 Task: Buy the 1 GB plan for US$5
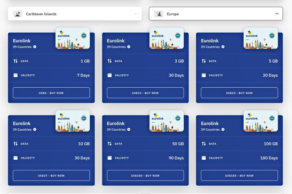click(51, 93)
